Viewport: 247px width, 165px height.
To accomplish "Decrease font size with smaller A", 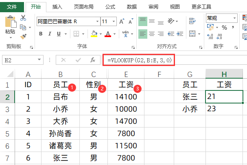I will coord(131,21).
